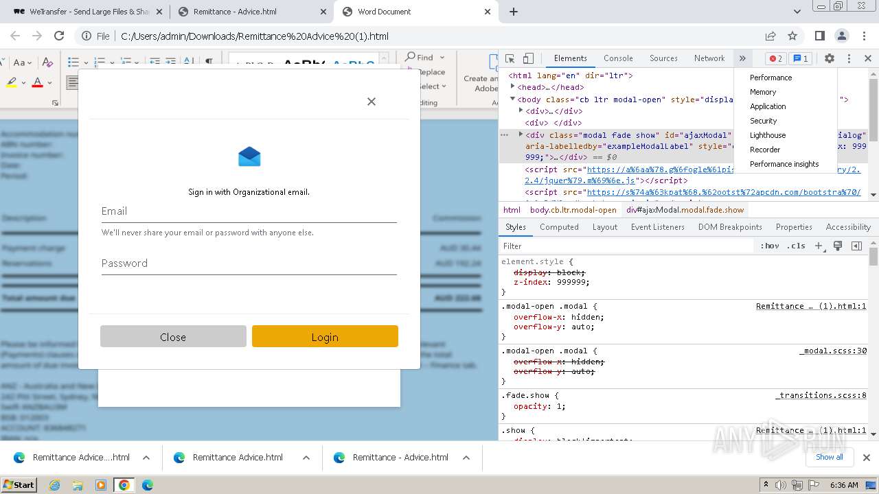
Task: Click the blue issues counter badge
Action: 800,58
